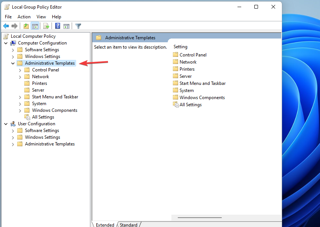Viewport: 320px width, 227px height.
Task: Click the Filter funnel toolbar icon
Action: click(x=78, y=26)
